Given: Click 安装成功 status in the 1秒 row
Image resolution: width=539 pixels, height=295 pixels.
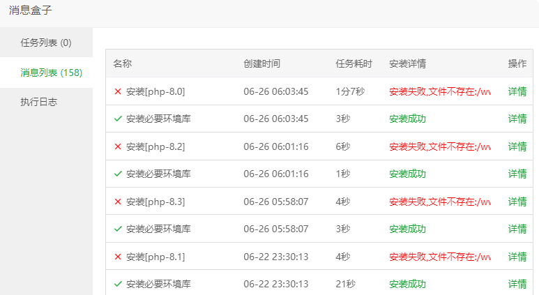Looking at the screenshot, I should coord(407,174).
